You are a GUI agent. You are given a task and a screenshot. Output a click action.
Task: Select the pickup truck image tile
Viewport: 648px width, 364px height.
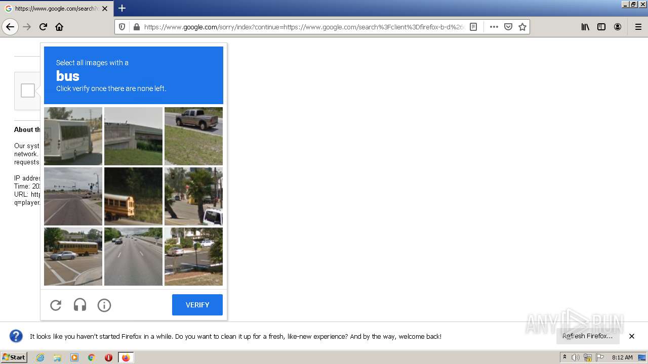click(193, 136)
